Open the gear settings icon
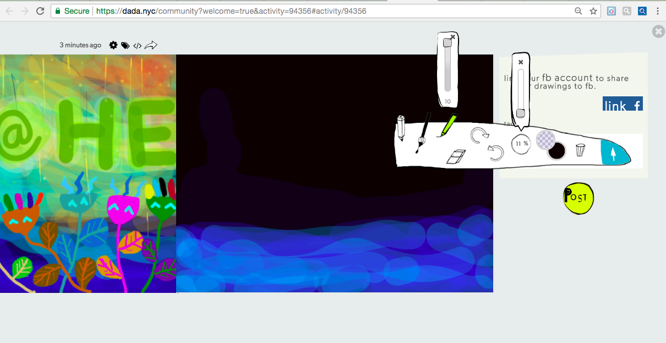Image resolution: width=666 pixels, height=343 pixels. coord(113,45)
